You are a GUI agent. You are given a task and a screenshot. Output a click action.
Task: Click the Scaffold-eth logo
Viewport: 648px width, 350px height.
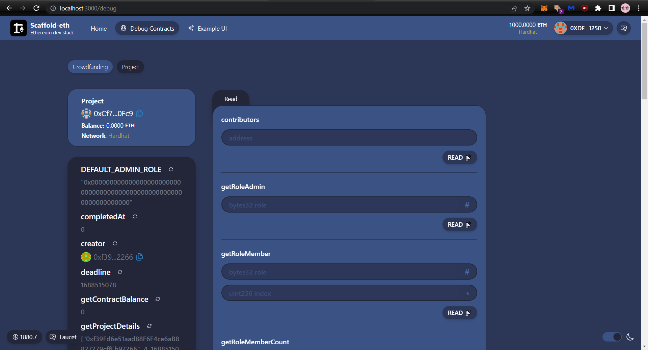click(19, 28)
